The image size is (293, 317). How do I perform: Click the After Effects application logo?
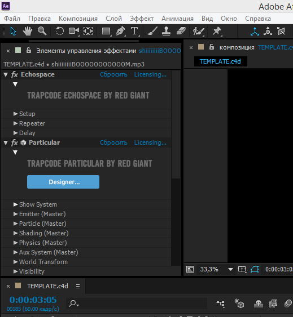tap(6, 6)
